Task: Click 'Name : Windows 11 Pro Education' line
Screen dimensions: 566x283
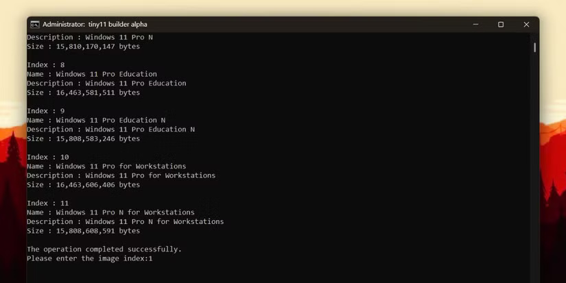Action: (x=92, y=74)
